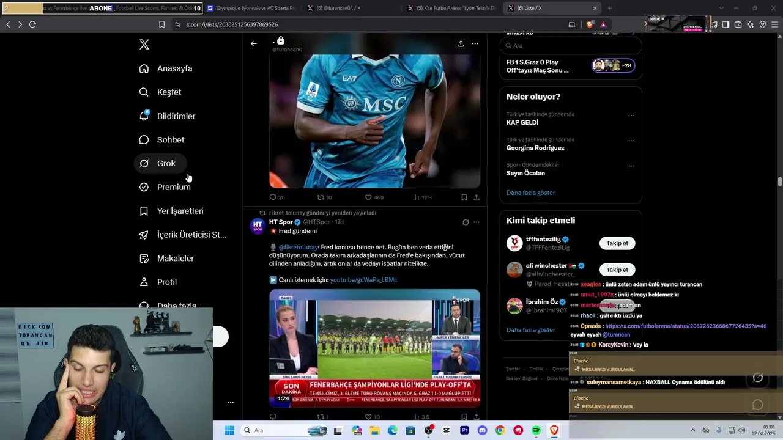
Task: Open Discord from the taskbar
Action: [482, 430]
